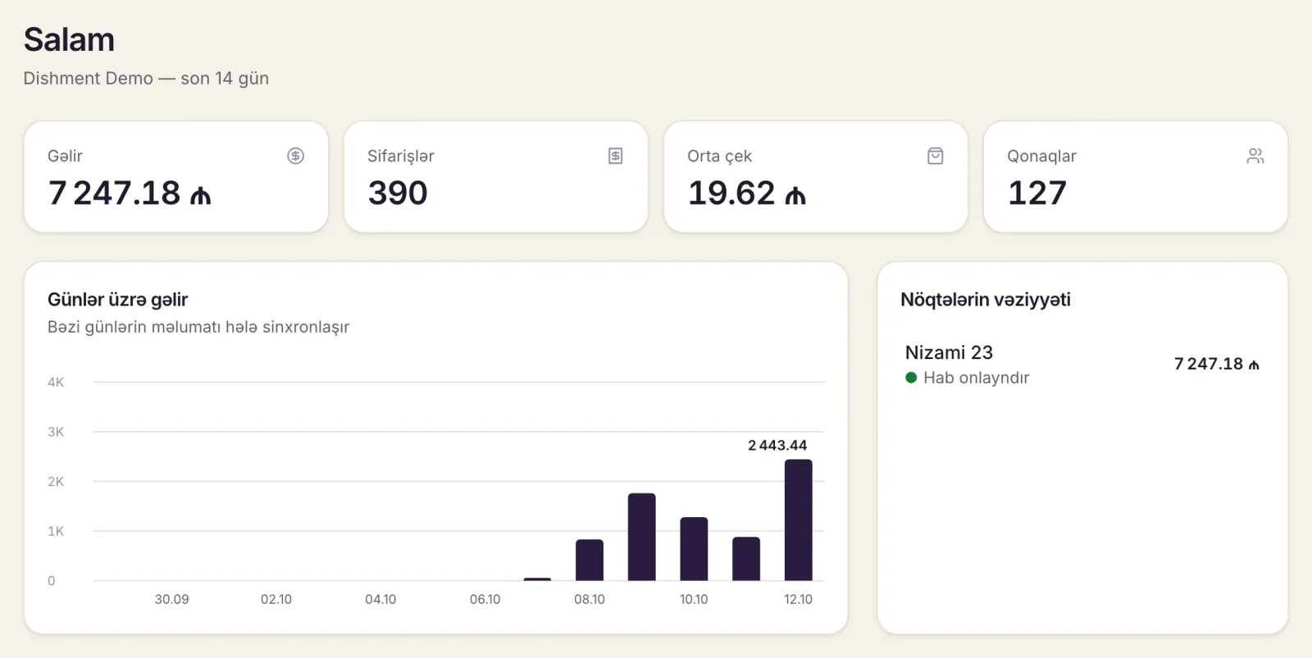The height and width of the screenshot is (658, 1312).
Task: Click the 3K y-axis label
Action: pyautogui.click(x=56, y=432)
